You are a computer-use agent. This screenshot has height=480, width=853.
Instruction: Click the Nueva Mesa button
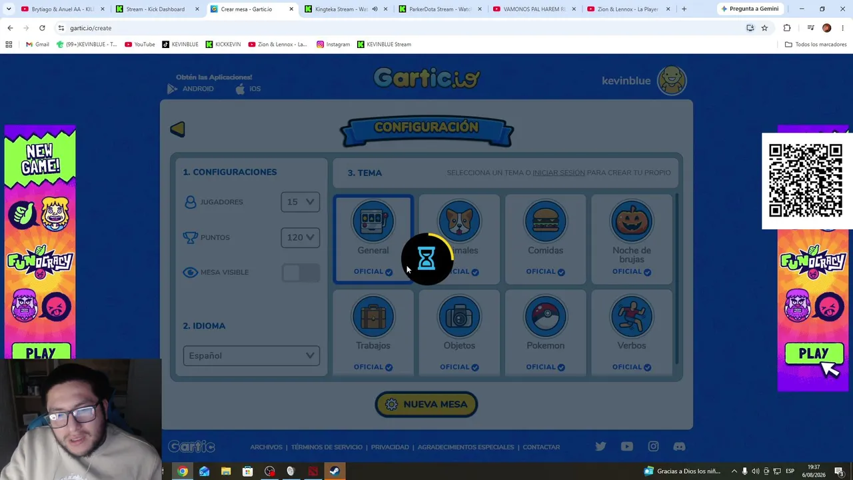click(426, 404)
